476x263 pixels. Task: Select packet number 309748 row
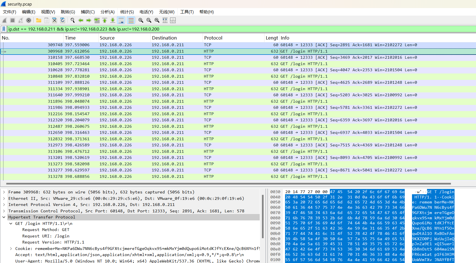[238, 45]
